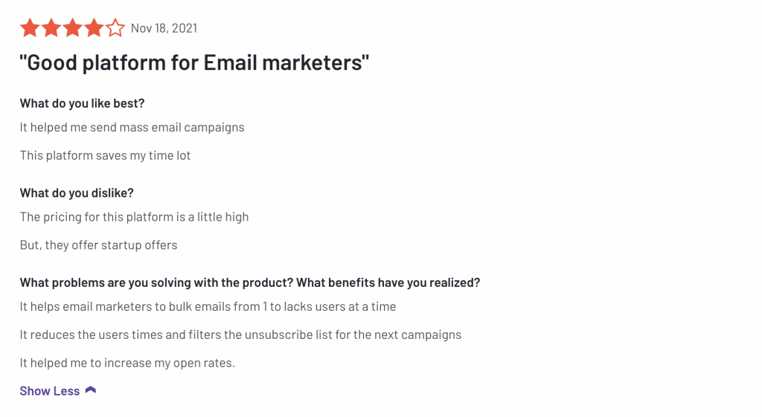Open the "Good platform for Email marketers" title
Viewport: 762px width, 417px height.
[x=194, y=62]
